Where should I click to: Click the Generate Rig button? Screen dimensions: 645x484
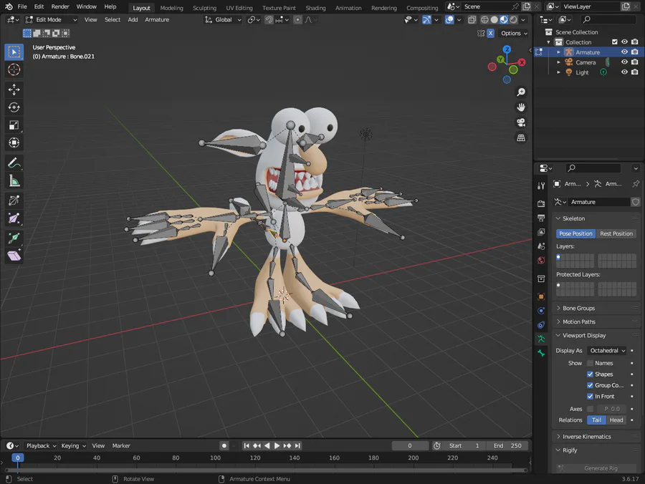tap(596, 468)
